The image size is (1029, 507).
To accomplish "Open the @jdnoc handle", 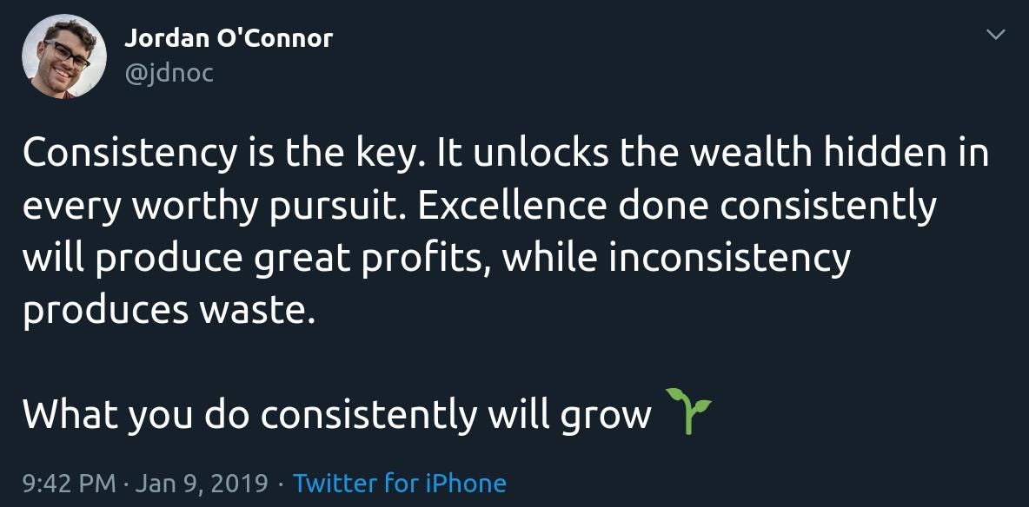I will tap(169, 72).
